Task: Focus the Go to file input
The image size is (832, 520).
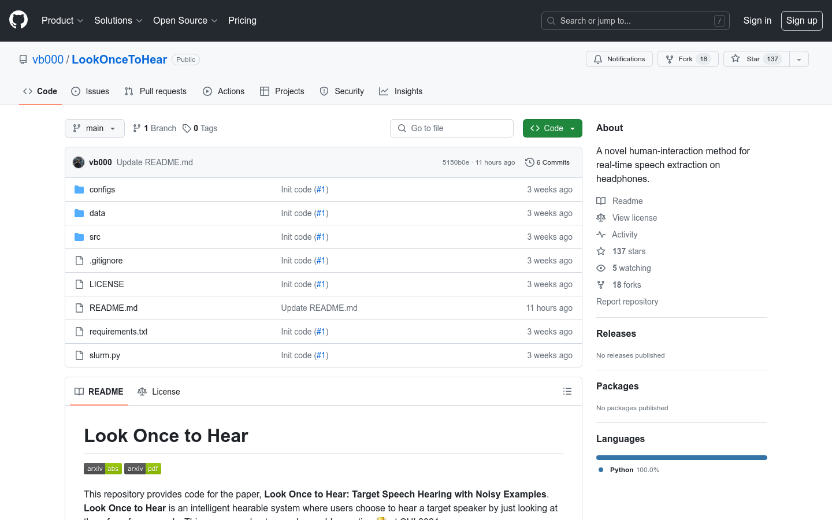Action: tap(452, 128)
